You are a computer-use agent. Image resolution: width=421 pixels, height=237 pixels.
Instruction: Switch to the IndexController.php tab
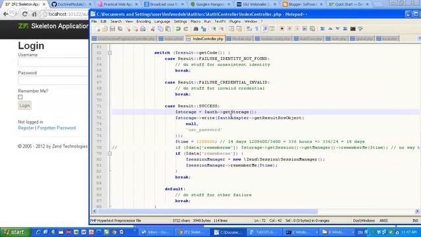point(205,39)
